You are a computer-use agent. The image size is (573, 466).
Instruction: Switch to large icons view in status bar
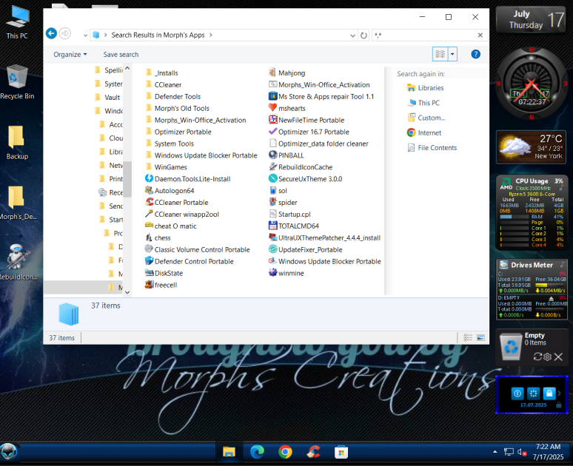point(481,338)
